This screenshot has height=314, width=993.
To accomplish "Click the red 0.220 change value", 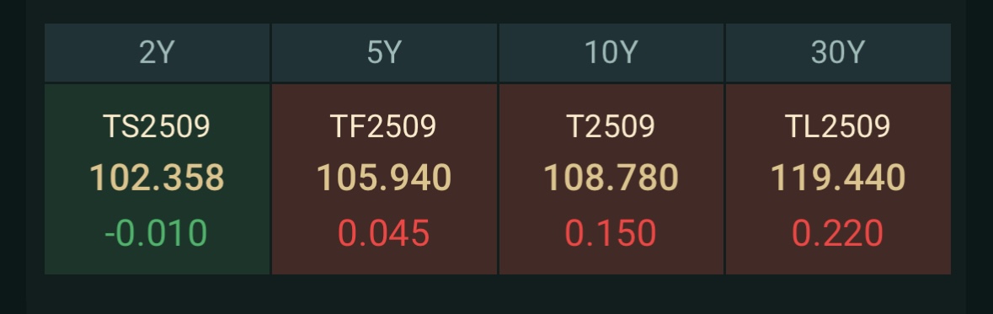I will pos(838,233).
